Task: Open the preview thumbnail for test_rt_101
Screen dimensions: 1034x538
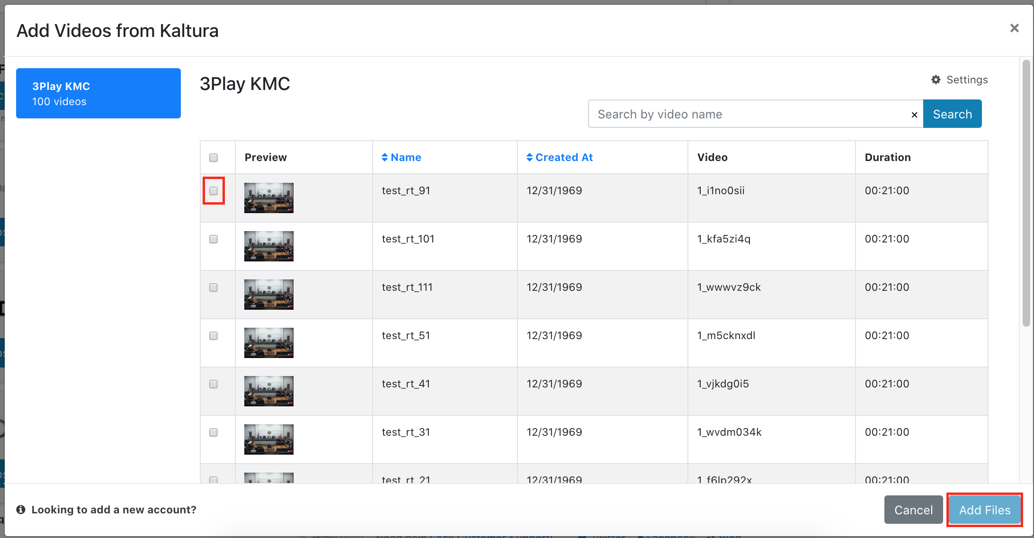Action: (269, 246)
